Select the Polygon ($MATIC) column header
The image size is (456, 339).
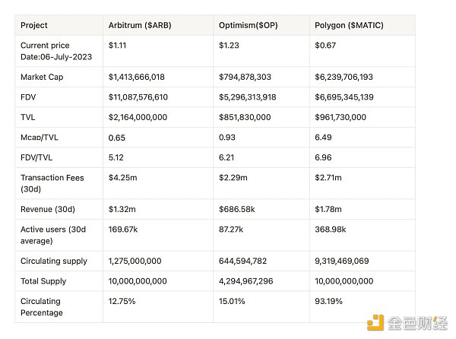[x=349, y=25]
